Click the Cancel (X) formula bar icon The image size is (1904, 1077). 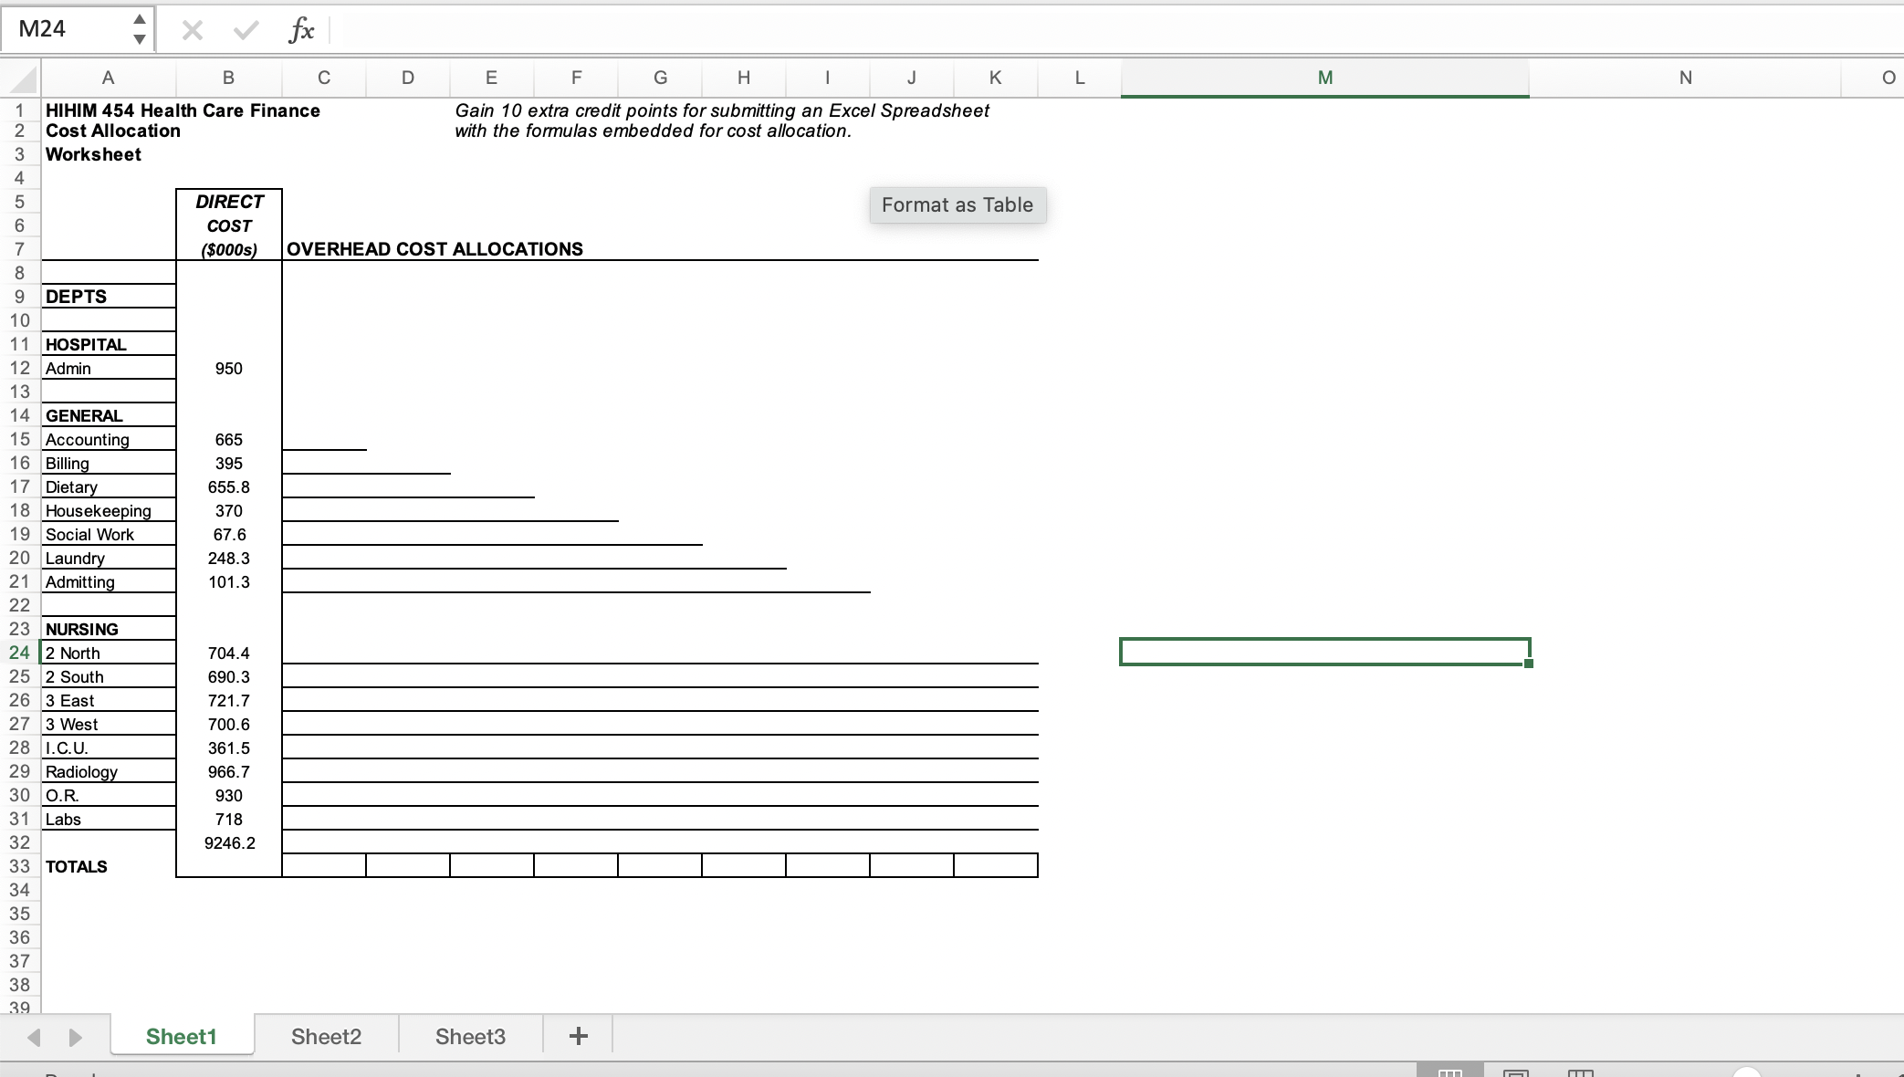192,31
